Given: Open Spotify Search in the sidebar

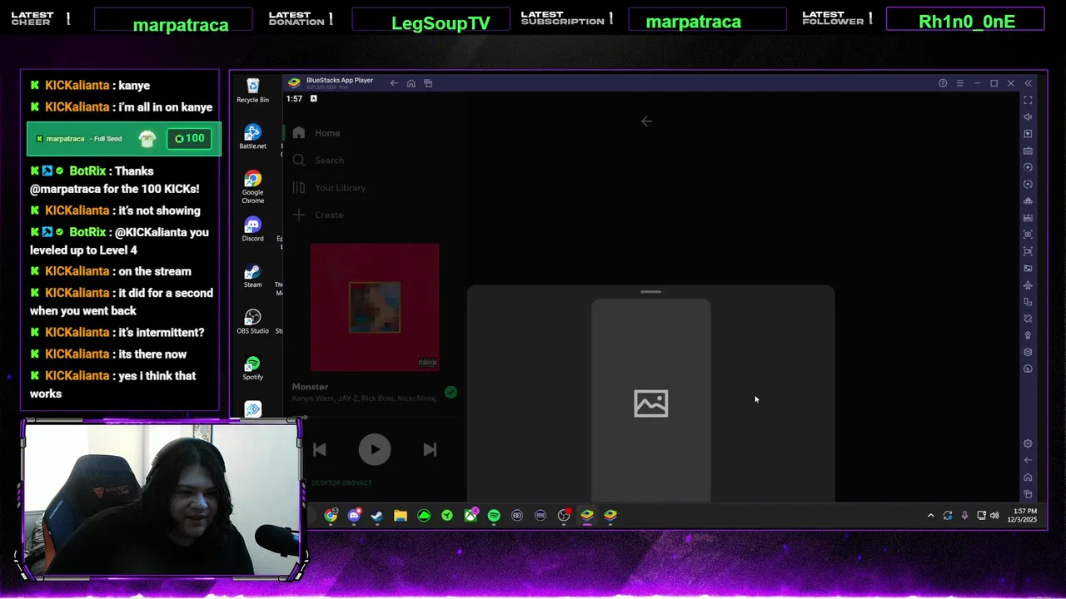Looking at the screenshot, I should [x=318, y=160].
